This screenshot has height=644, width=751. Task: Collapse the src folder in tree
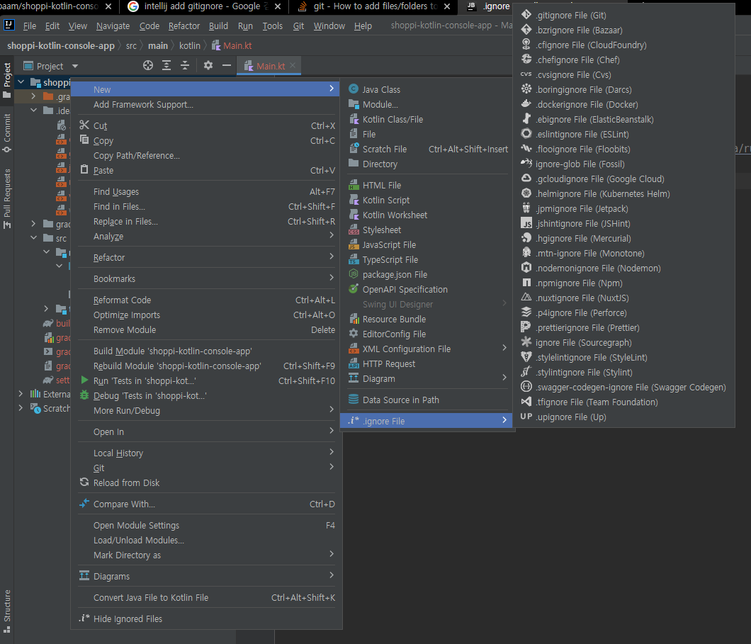click(x=33, y=238)
